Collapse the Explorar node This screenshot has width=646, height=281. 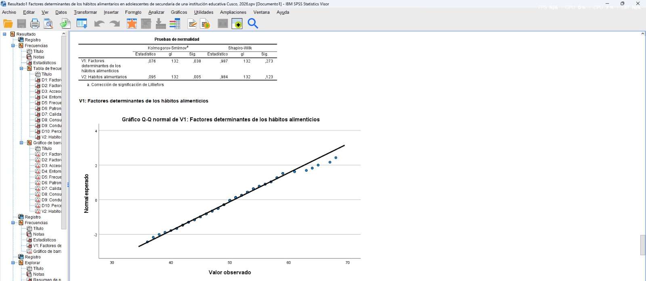[13, 263]
